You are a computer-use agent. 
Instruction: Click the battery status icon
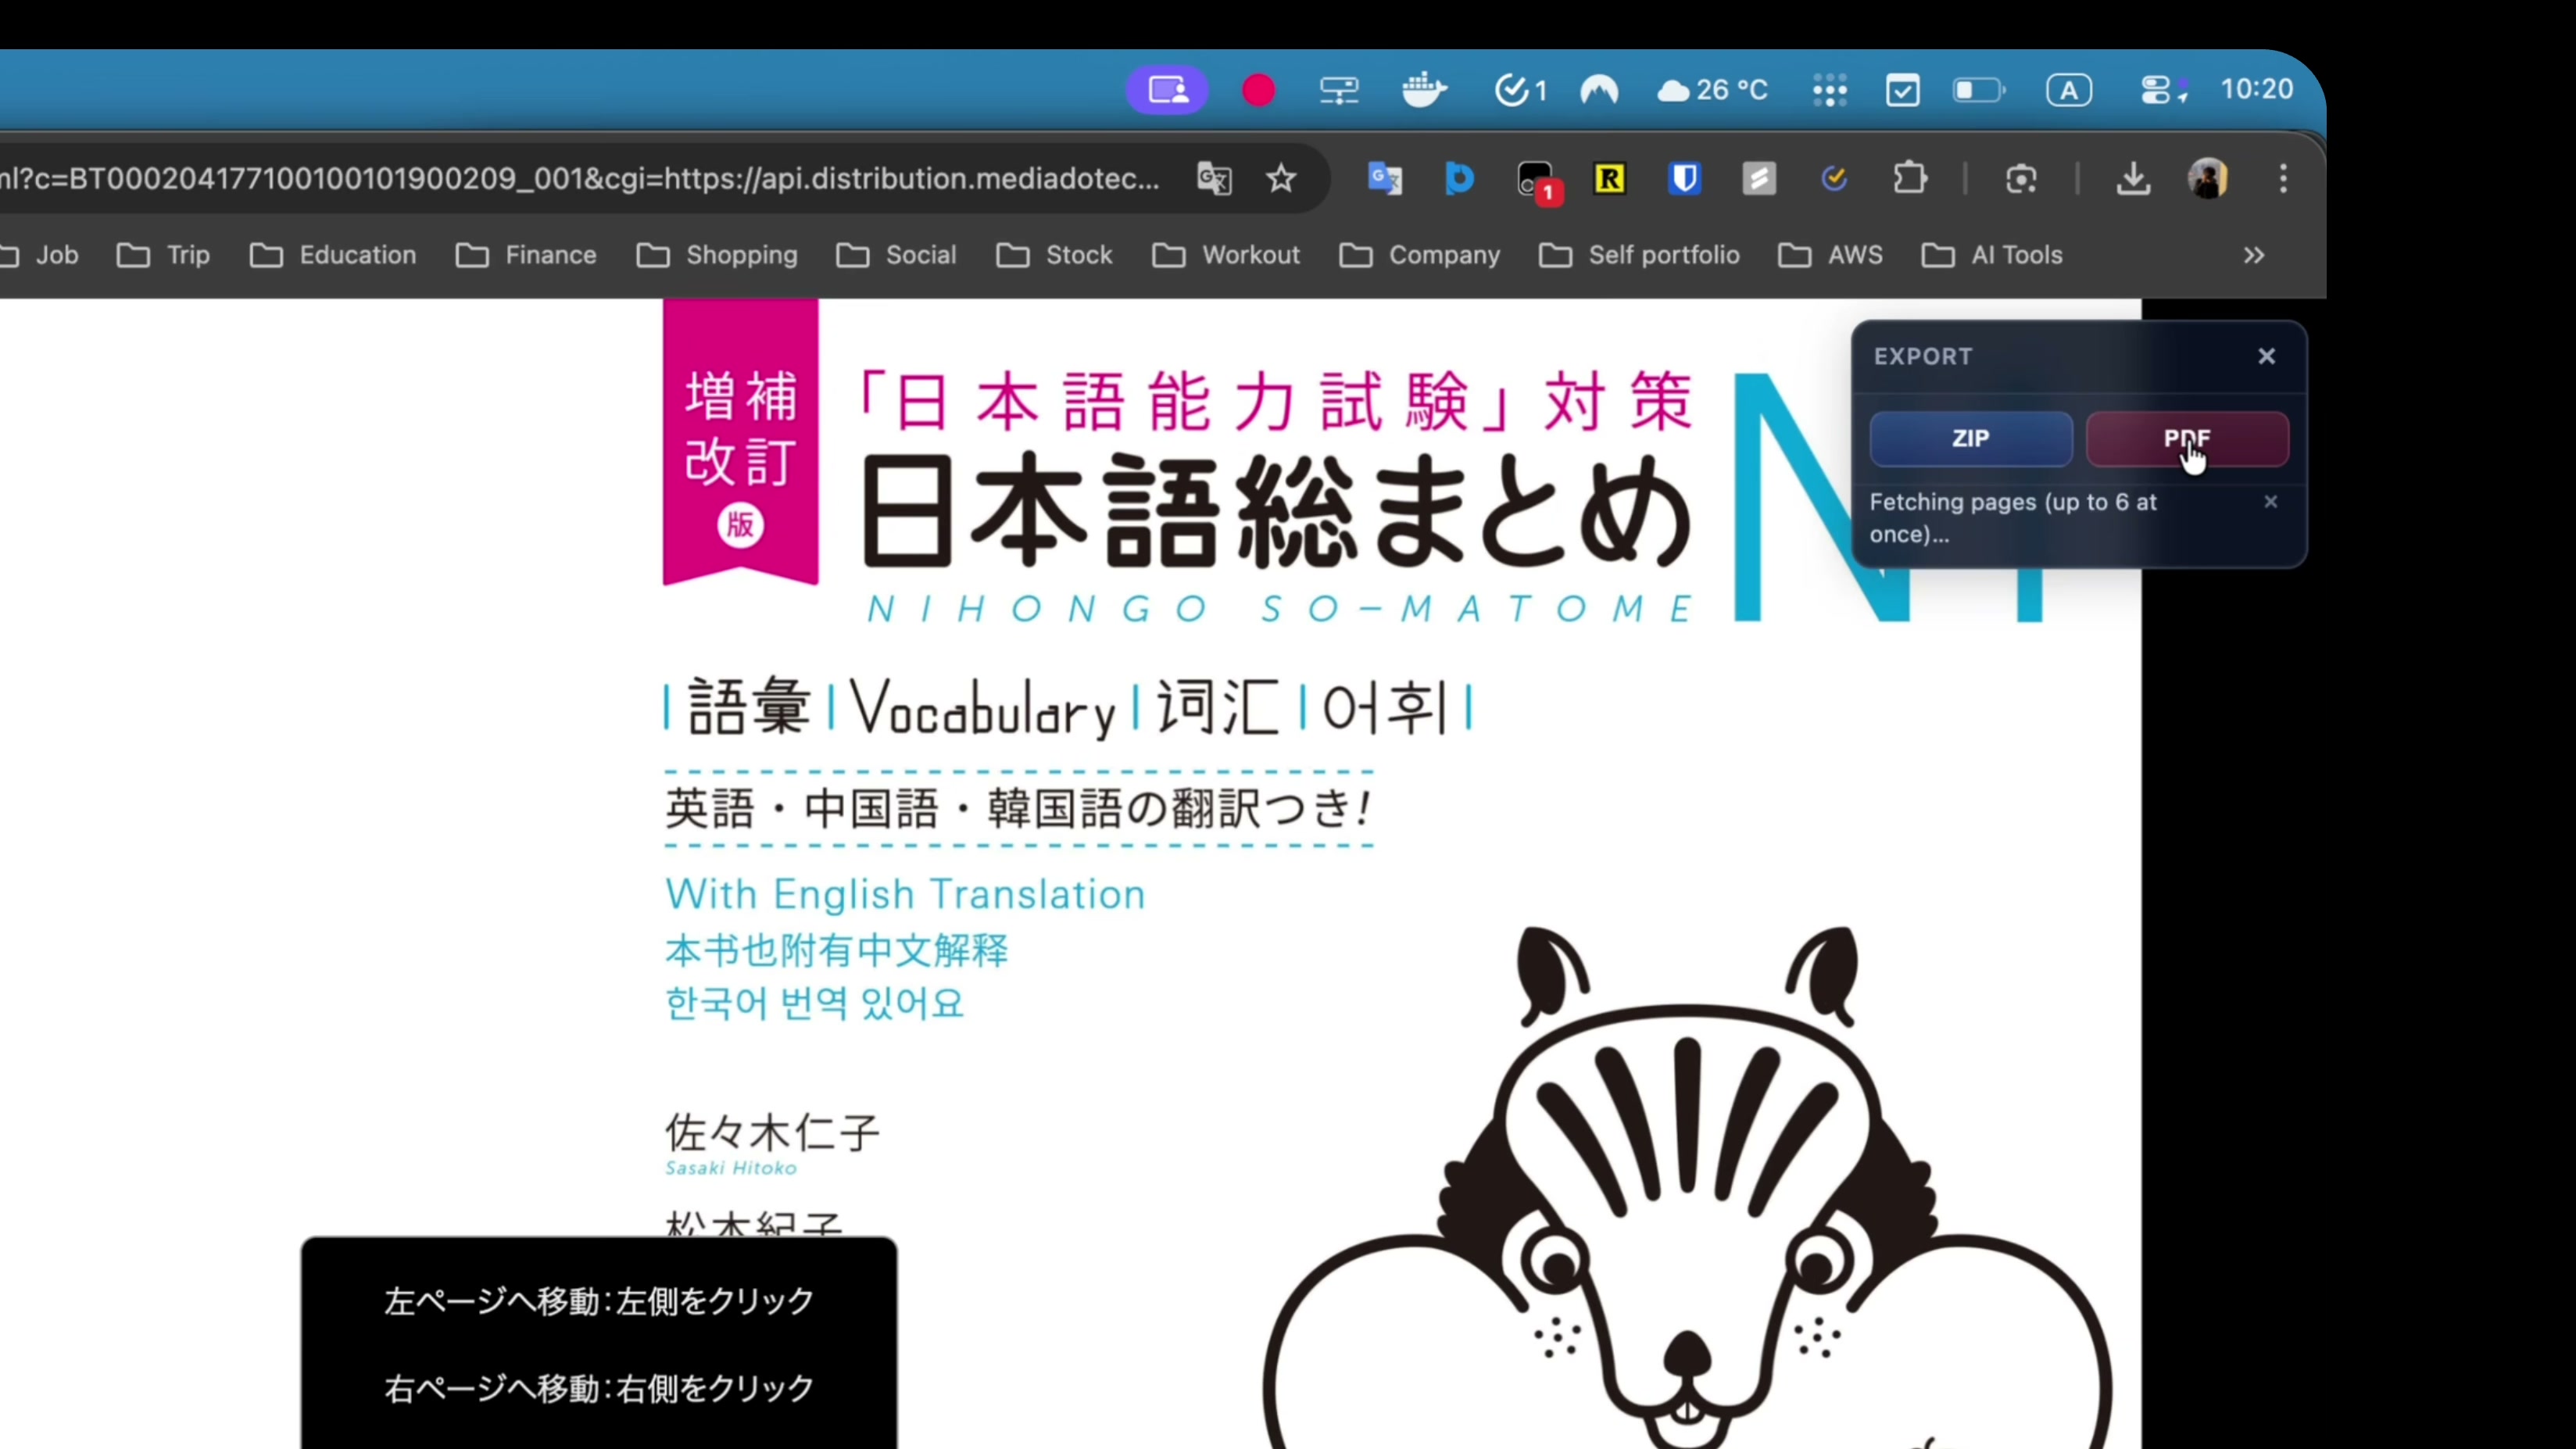(1979, 90)
